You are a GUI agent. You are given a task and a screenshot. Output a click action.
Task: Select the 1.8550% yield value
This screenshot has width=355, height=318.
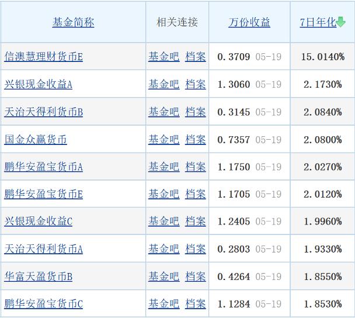tap(323, 276)
